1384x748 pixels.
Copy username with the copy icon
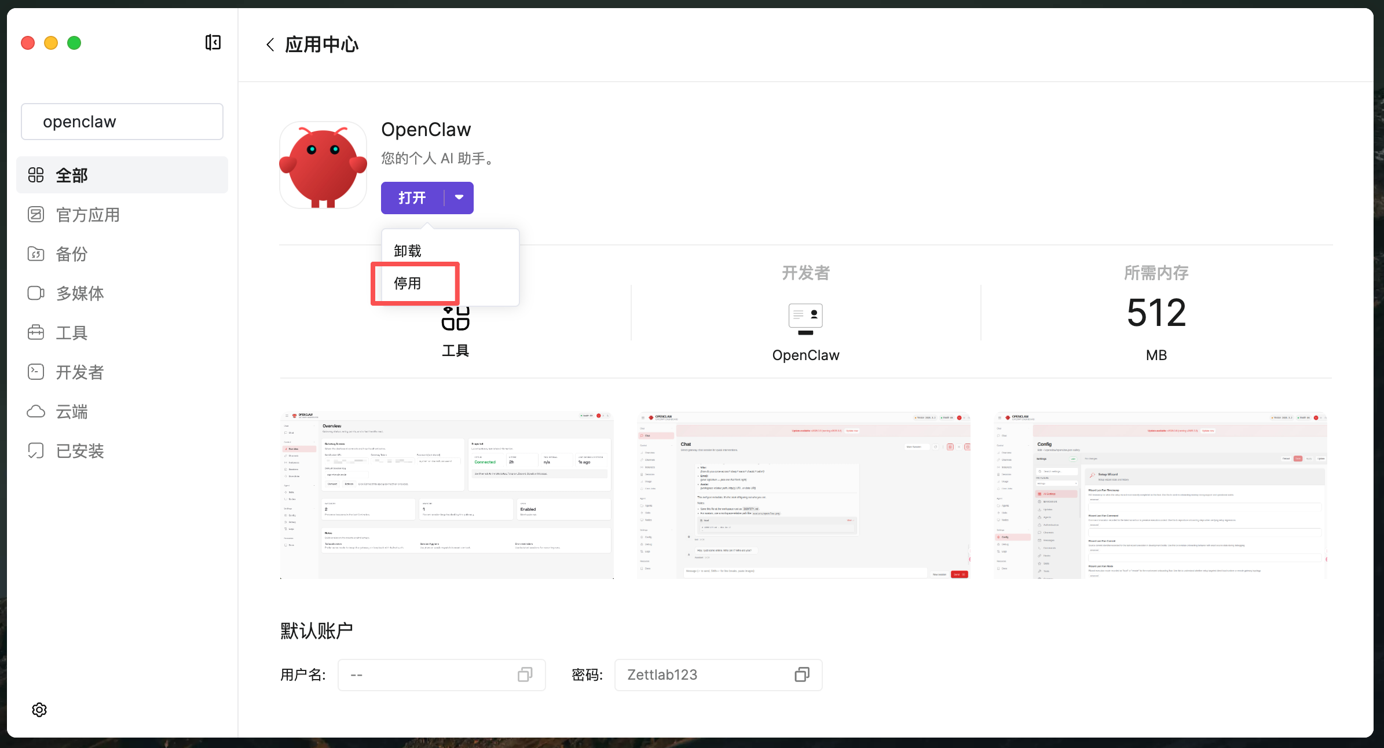[x=525, y=674]
